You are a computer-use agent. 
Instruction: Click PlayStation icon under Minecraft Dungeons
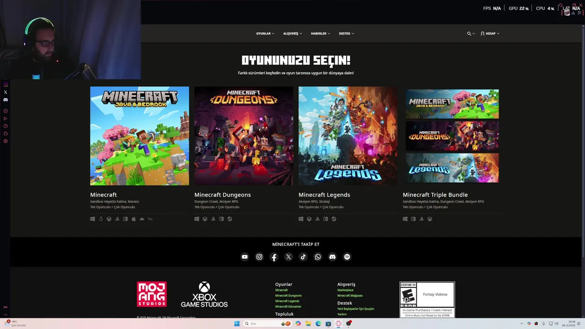click(213, 219)
